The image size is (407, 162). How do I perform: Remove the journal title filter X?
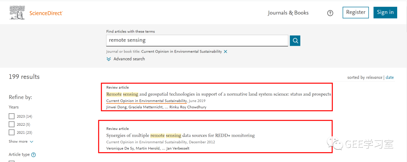pos(225,51)
